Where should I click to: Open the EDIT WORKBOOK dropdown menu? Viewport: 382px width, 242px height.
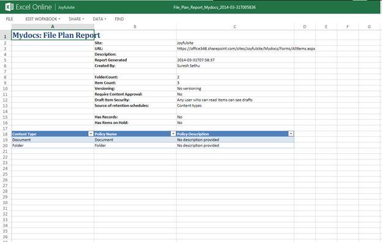[43, 19]
